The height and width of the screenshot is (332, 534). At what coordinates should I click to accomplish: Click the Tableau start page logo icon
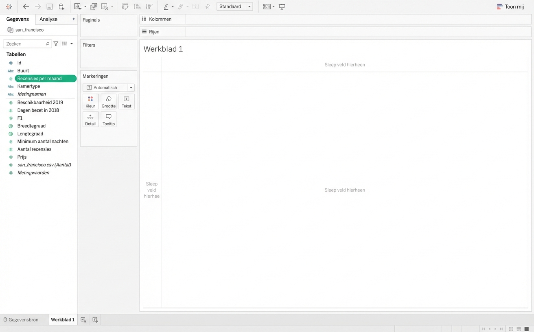[x=9, y=7]
